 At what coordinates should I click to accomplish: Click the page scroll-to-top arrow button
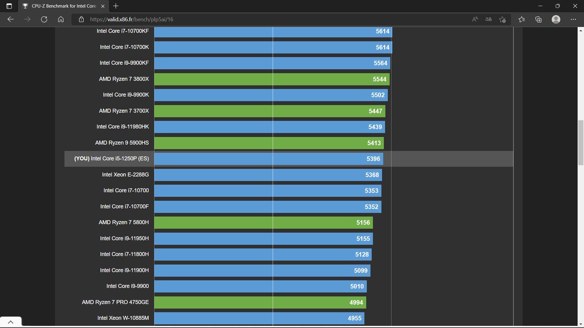point(10,322)
